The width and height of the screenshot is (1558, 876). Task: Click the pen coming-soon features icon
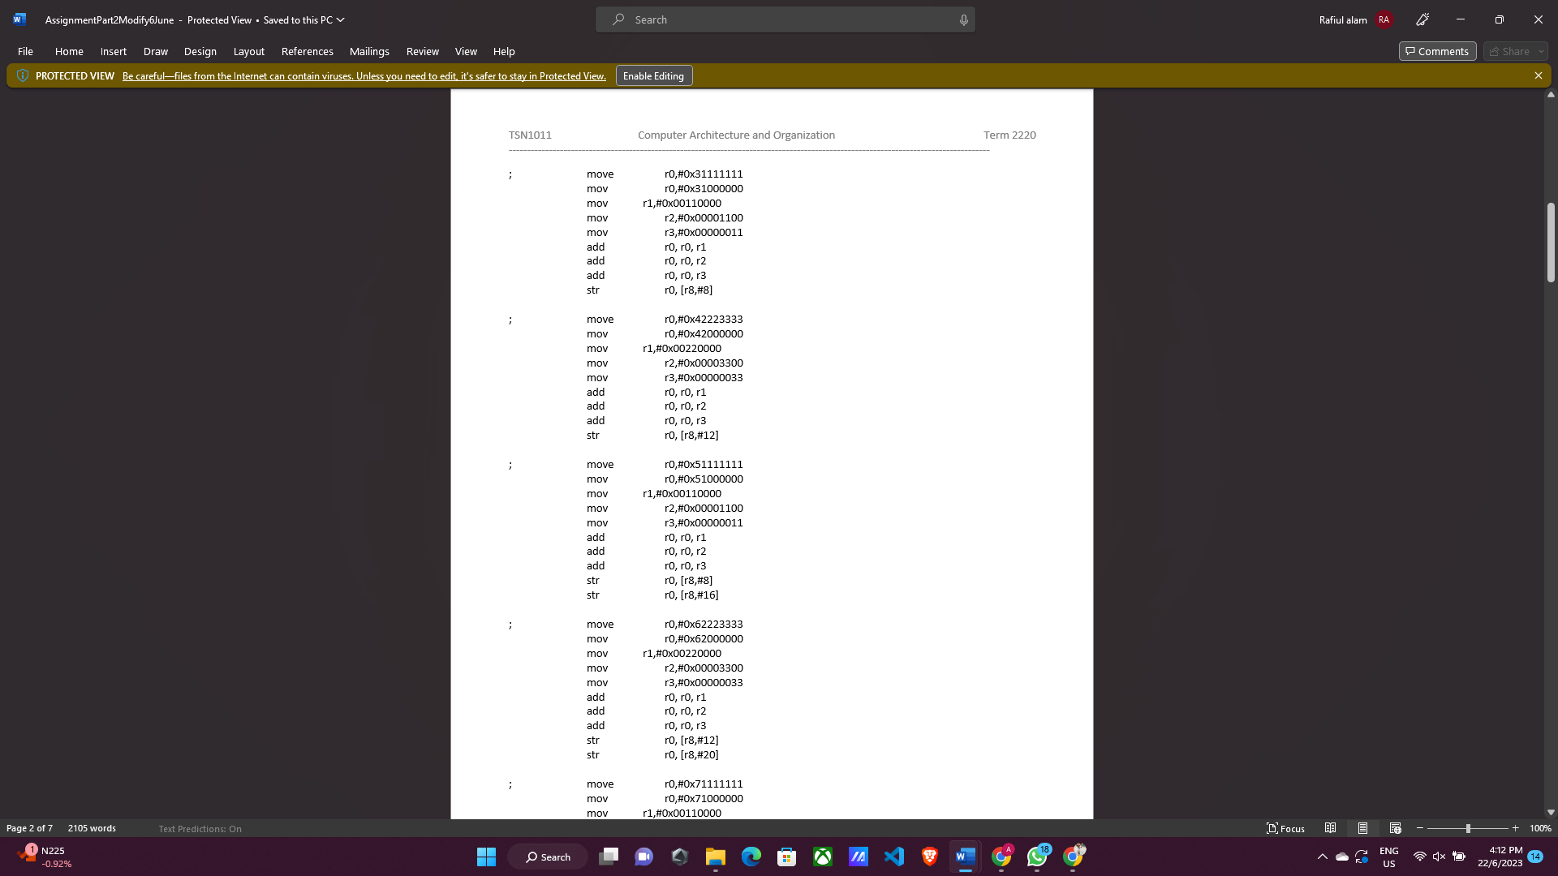[1422, 19]
